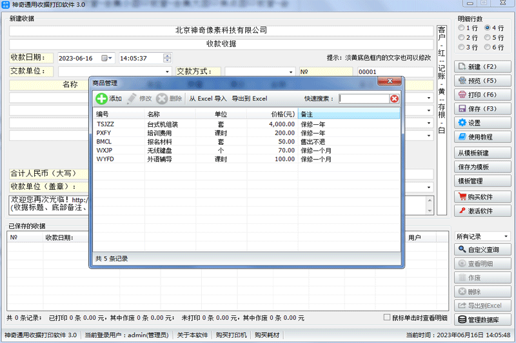Click Buy Software (购买软件) cart button
Viewport: 516px width, 343px height.
coord(483,197)
